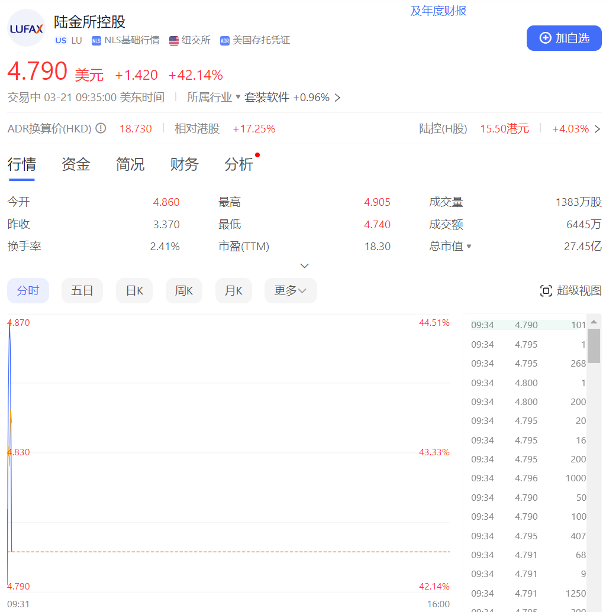The width and height of the screenshot is (606, 612).
Task: Click the 成交量 value 1383万股
Action: click(x=579, y=202)
